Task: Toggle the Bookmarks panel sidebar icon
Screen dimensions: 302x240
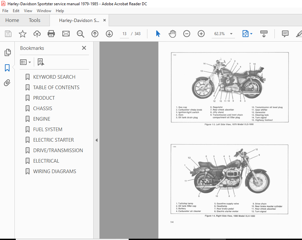Action: [7, 68]
